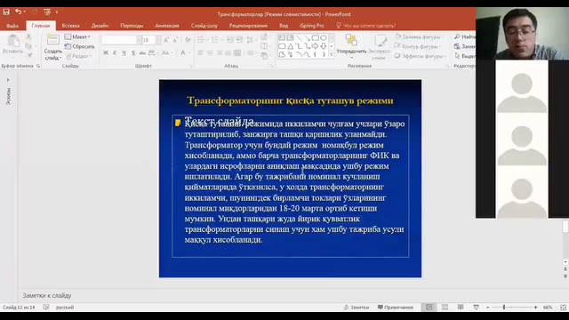Open the iSpring Pro tab
Viewport: 569px width, 320px height.
[x=312, y=26]
